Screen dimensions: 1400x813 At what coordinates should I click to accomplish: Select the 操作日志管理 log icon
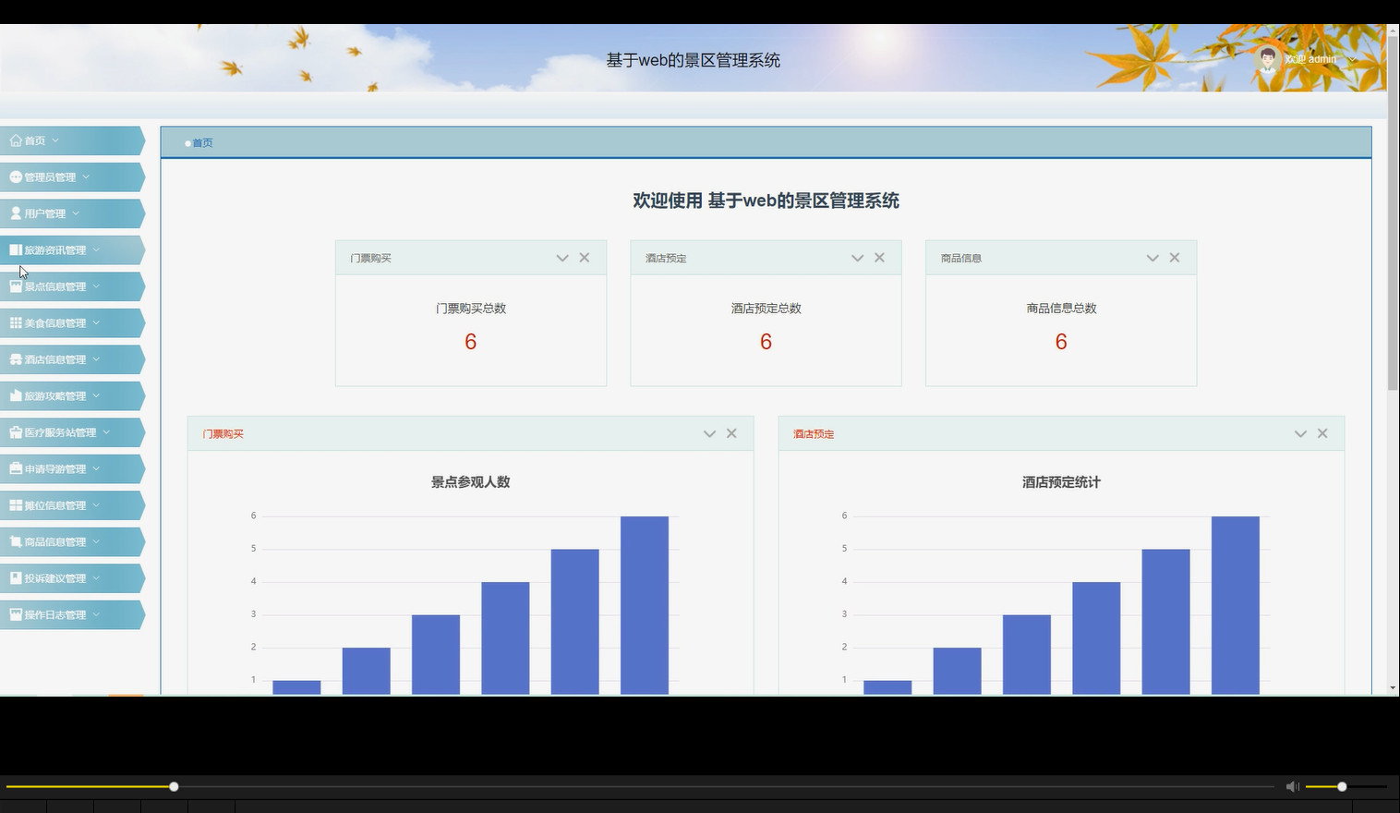pos(15,614)
